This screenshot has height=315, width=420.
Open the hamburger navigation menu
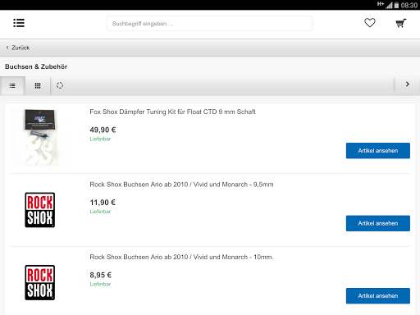coord(19,23)
